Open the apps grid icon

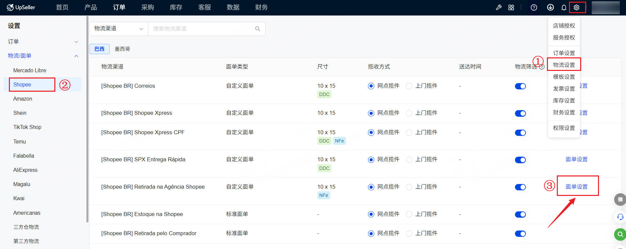(511, 7)
